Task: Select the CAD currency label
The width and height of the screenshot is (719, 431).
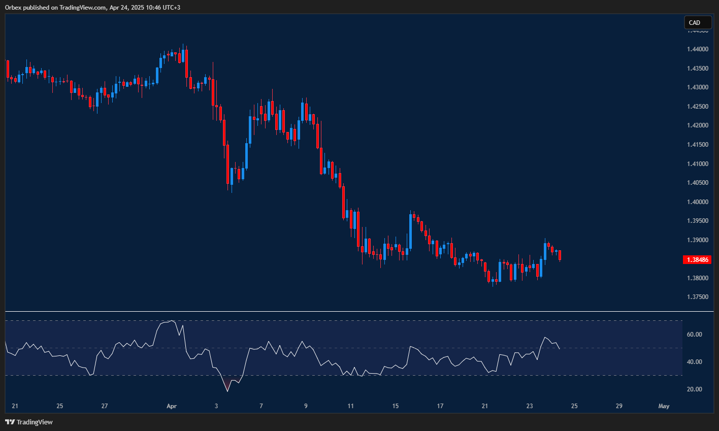Action: (x=698, y=22)
